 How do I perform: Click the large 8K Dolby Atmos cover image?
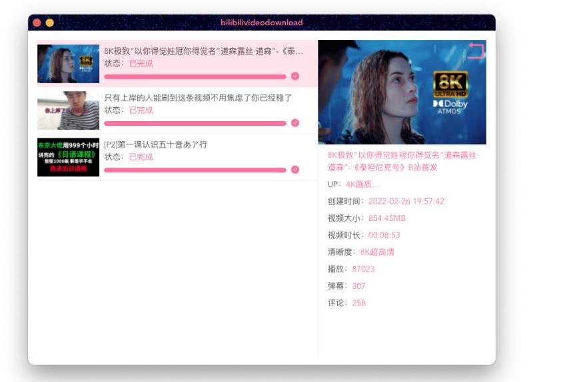402,93
